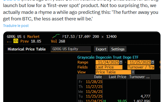This screenshot has width=165, height=102.
Task: Click the Last Price column header
Action: pyautogui.click(x=117, y=77)
